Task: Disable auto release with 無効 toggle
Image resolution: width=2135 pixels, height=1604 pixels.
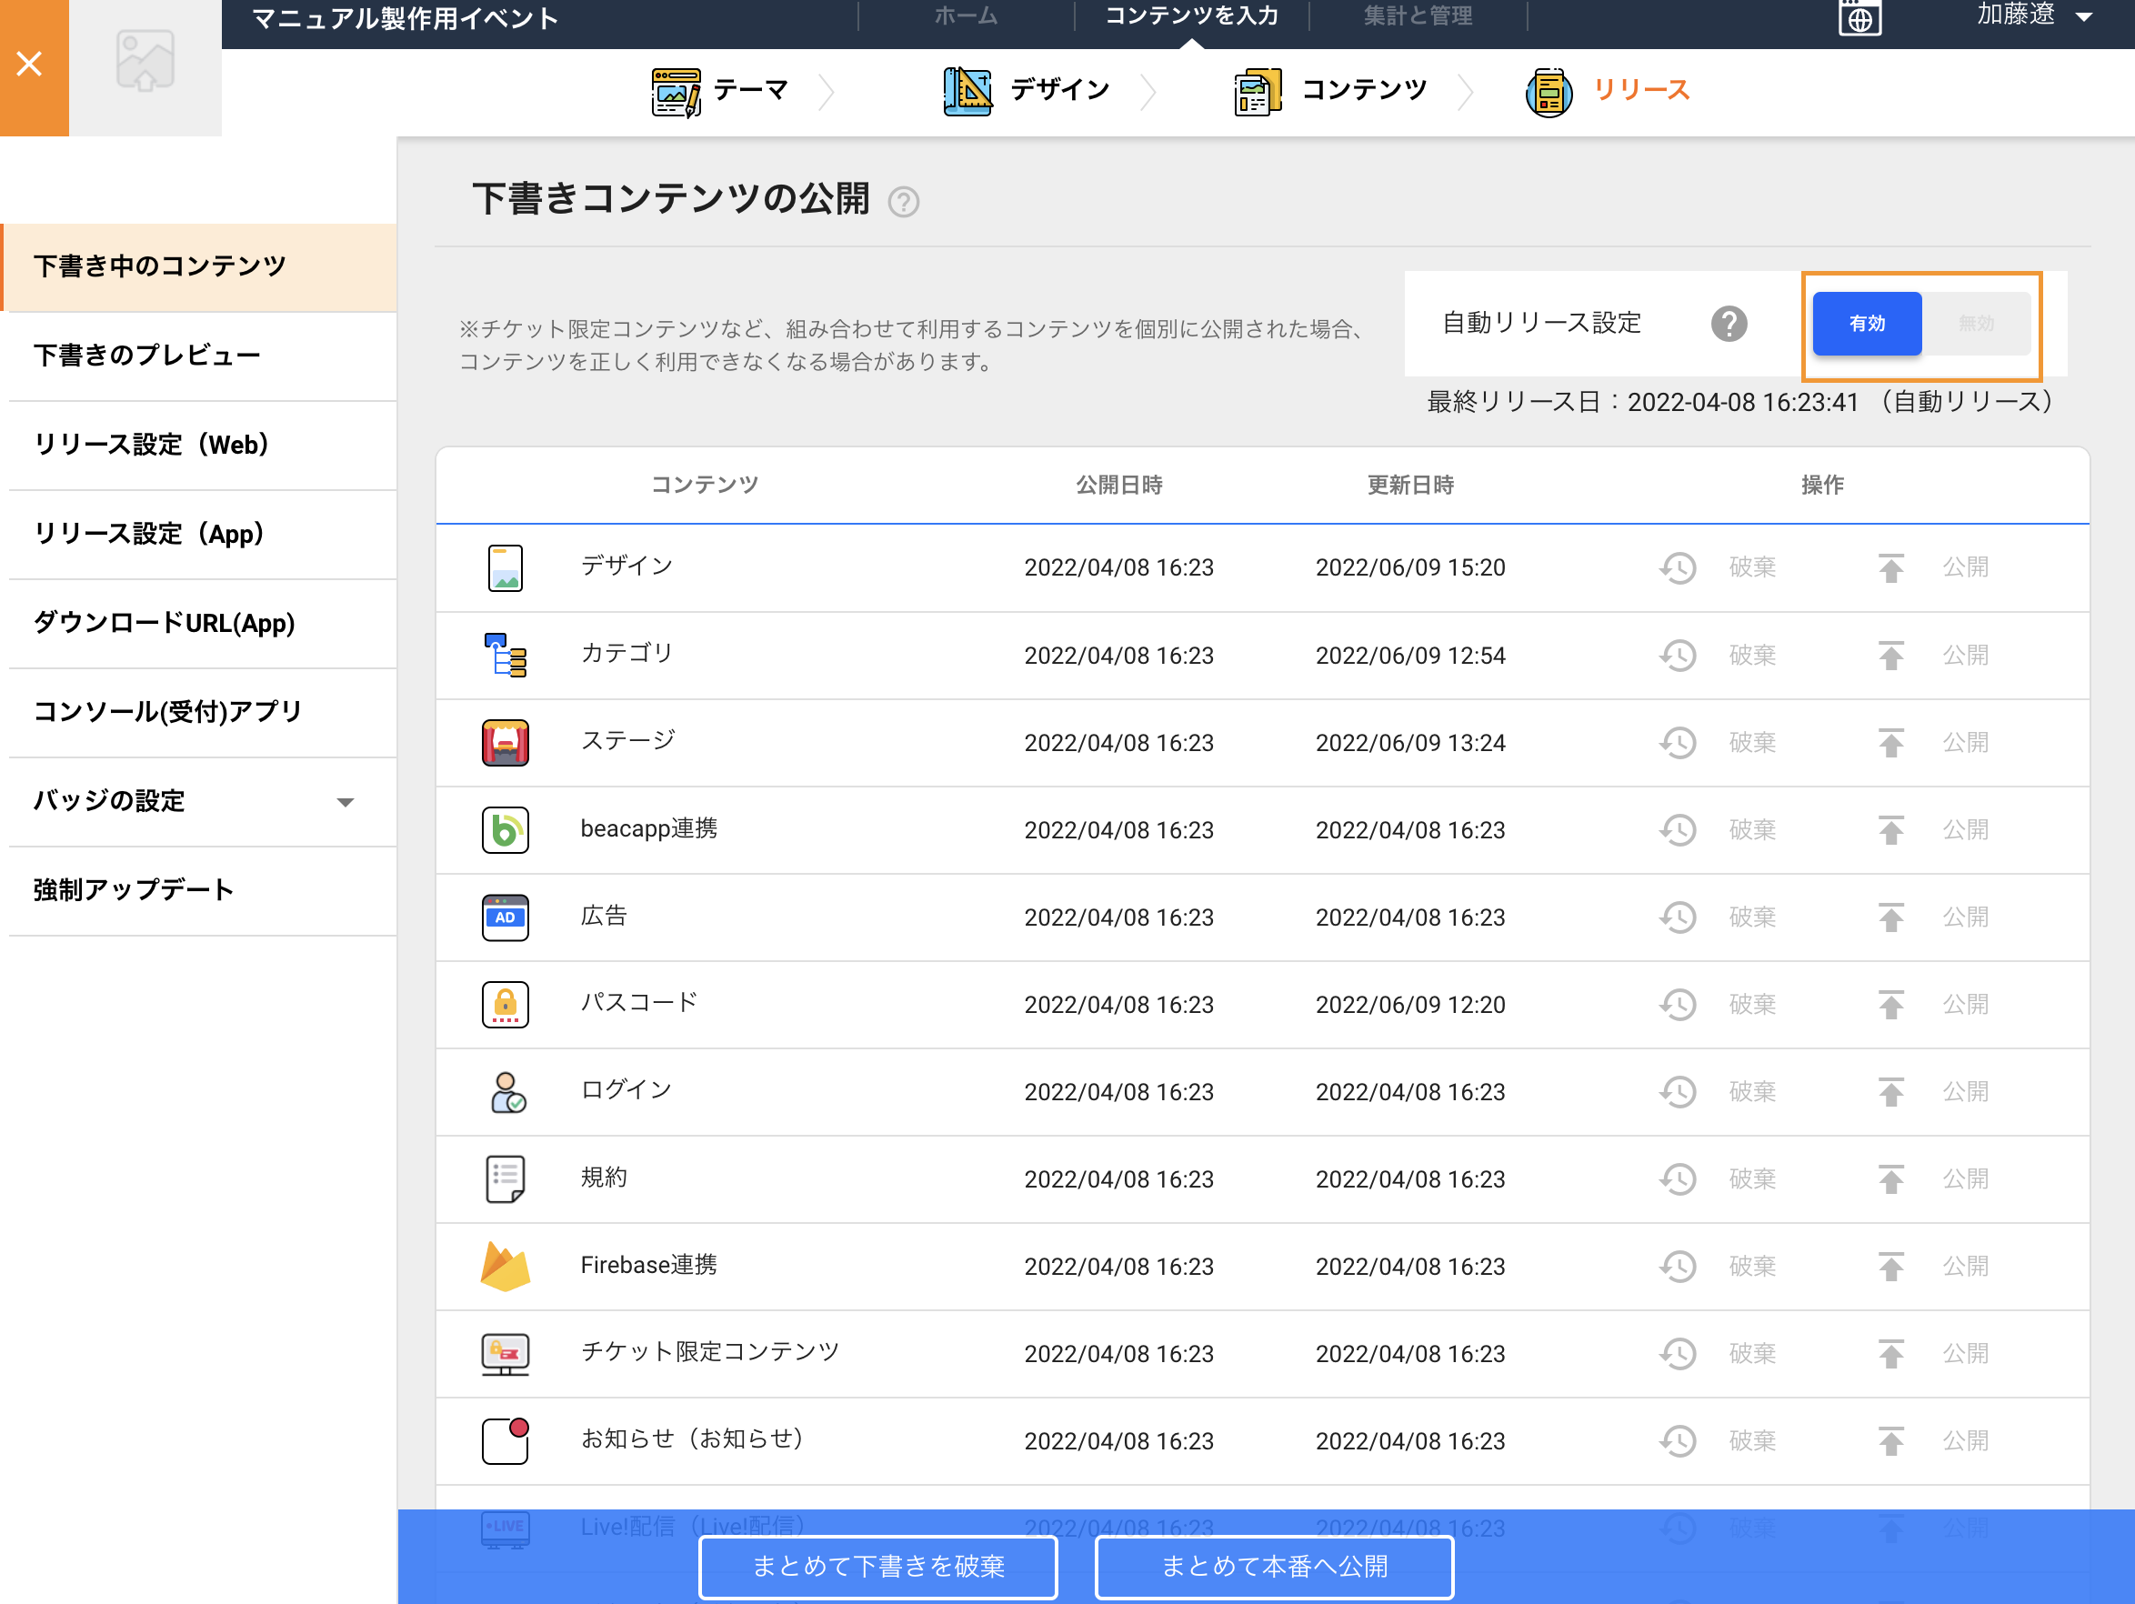Action: (1975, 325)
